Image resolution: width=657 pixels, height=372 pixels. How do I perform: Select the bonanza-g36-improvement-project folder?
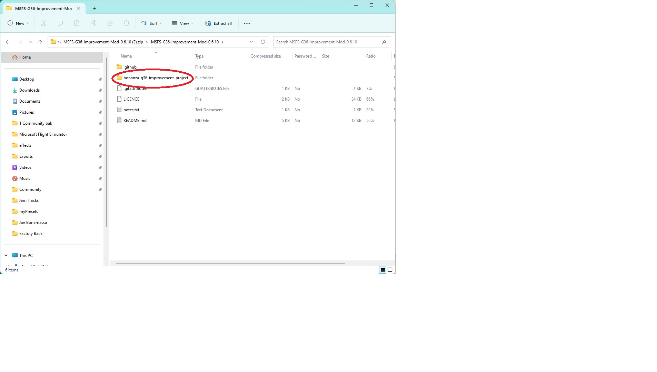156,78
